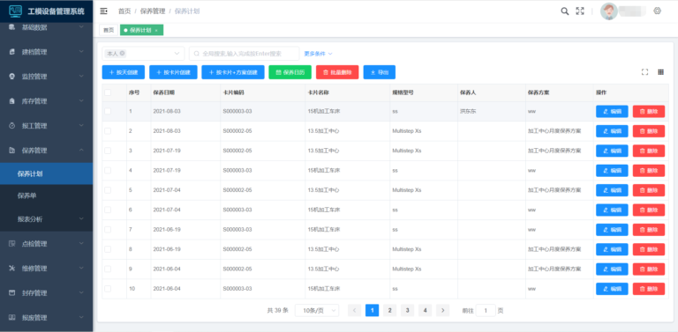The width and height of the screenshot is (678, 332).
Task: Check the row 8 checkbox
Action: (108, 249)
